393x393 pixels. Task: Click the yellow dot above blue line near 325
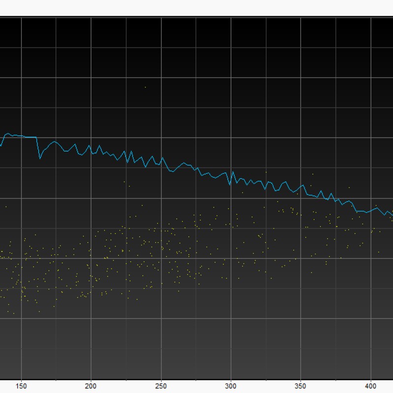[266, 172]
